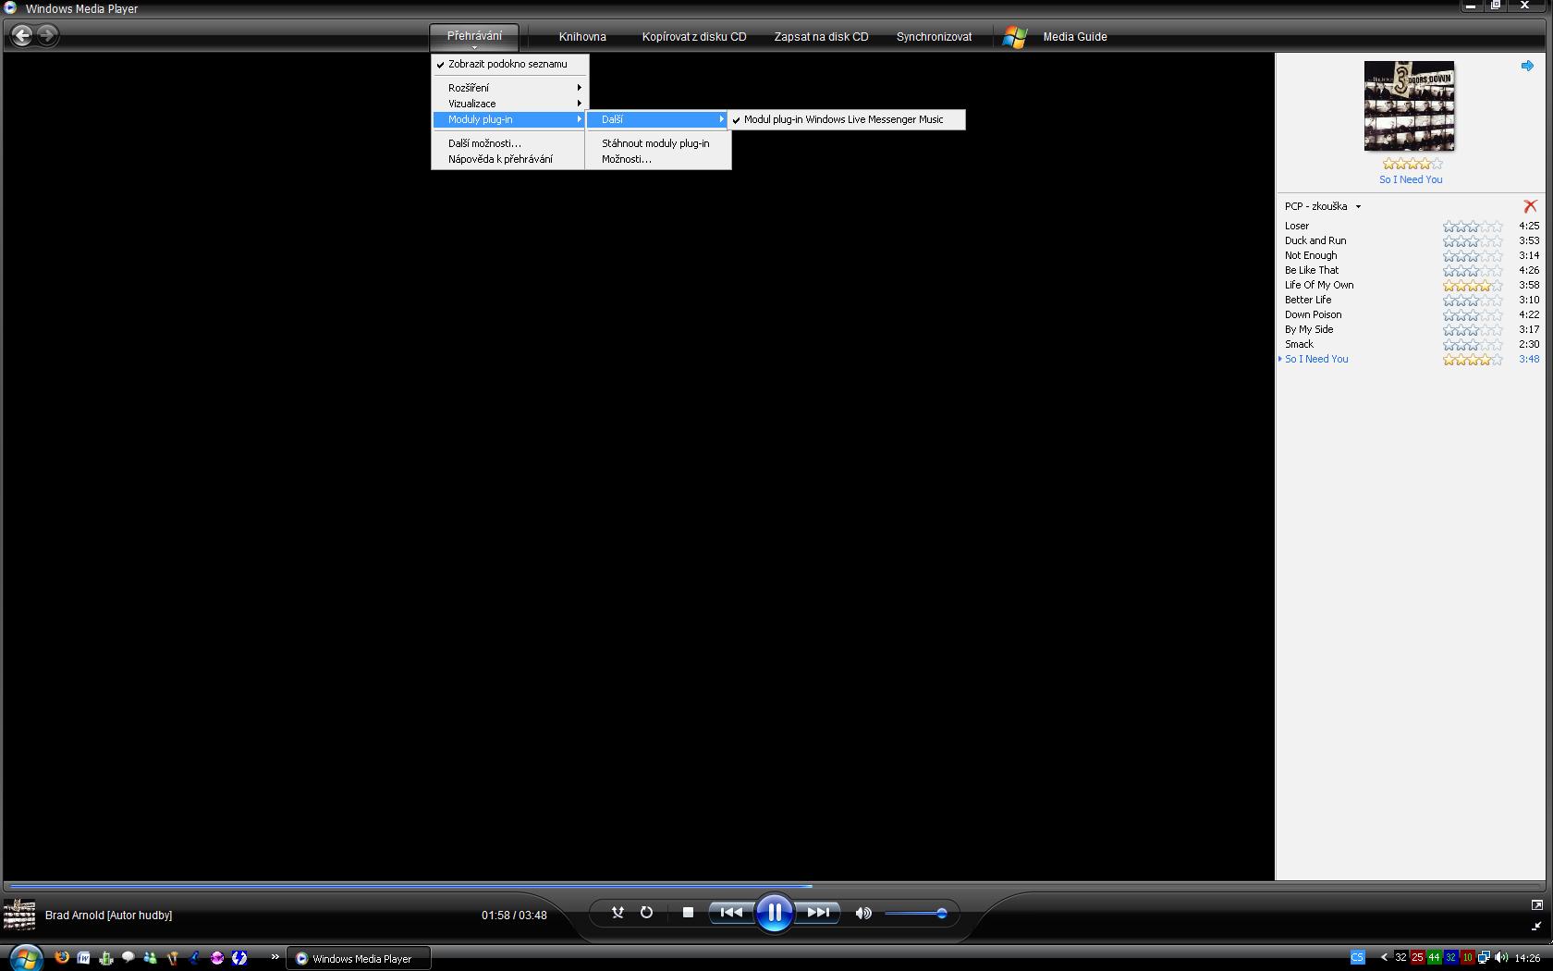Switch to compact mode
The image size is (1553, 971).
coord(1536,926)
